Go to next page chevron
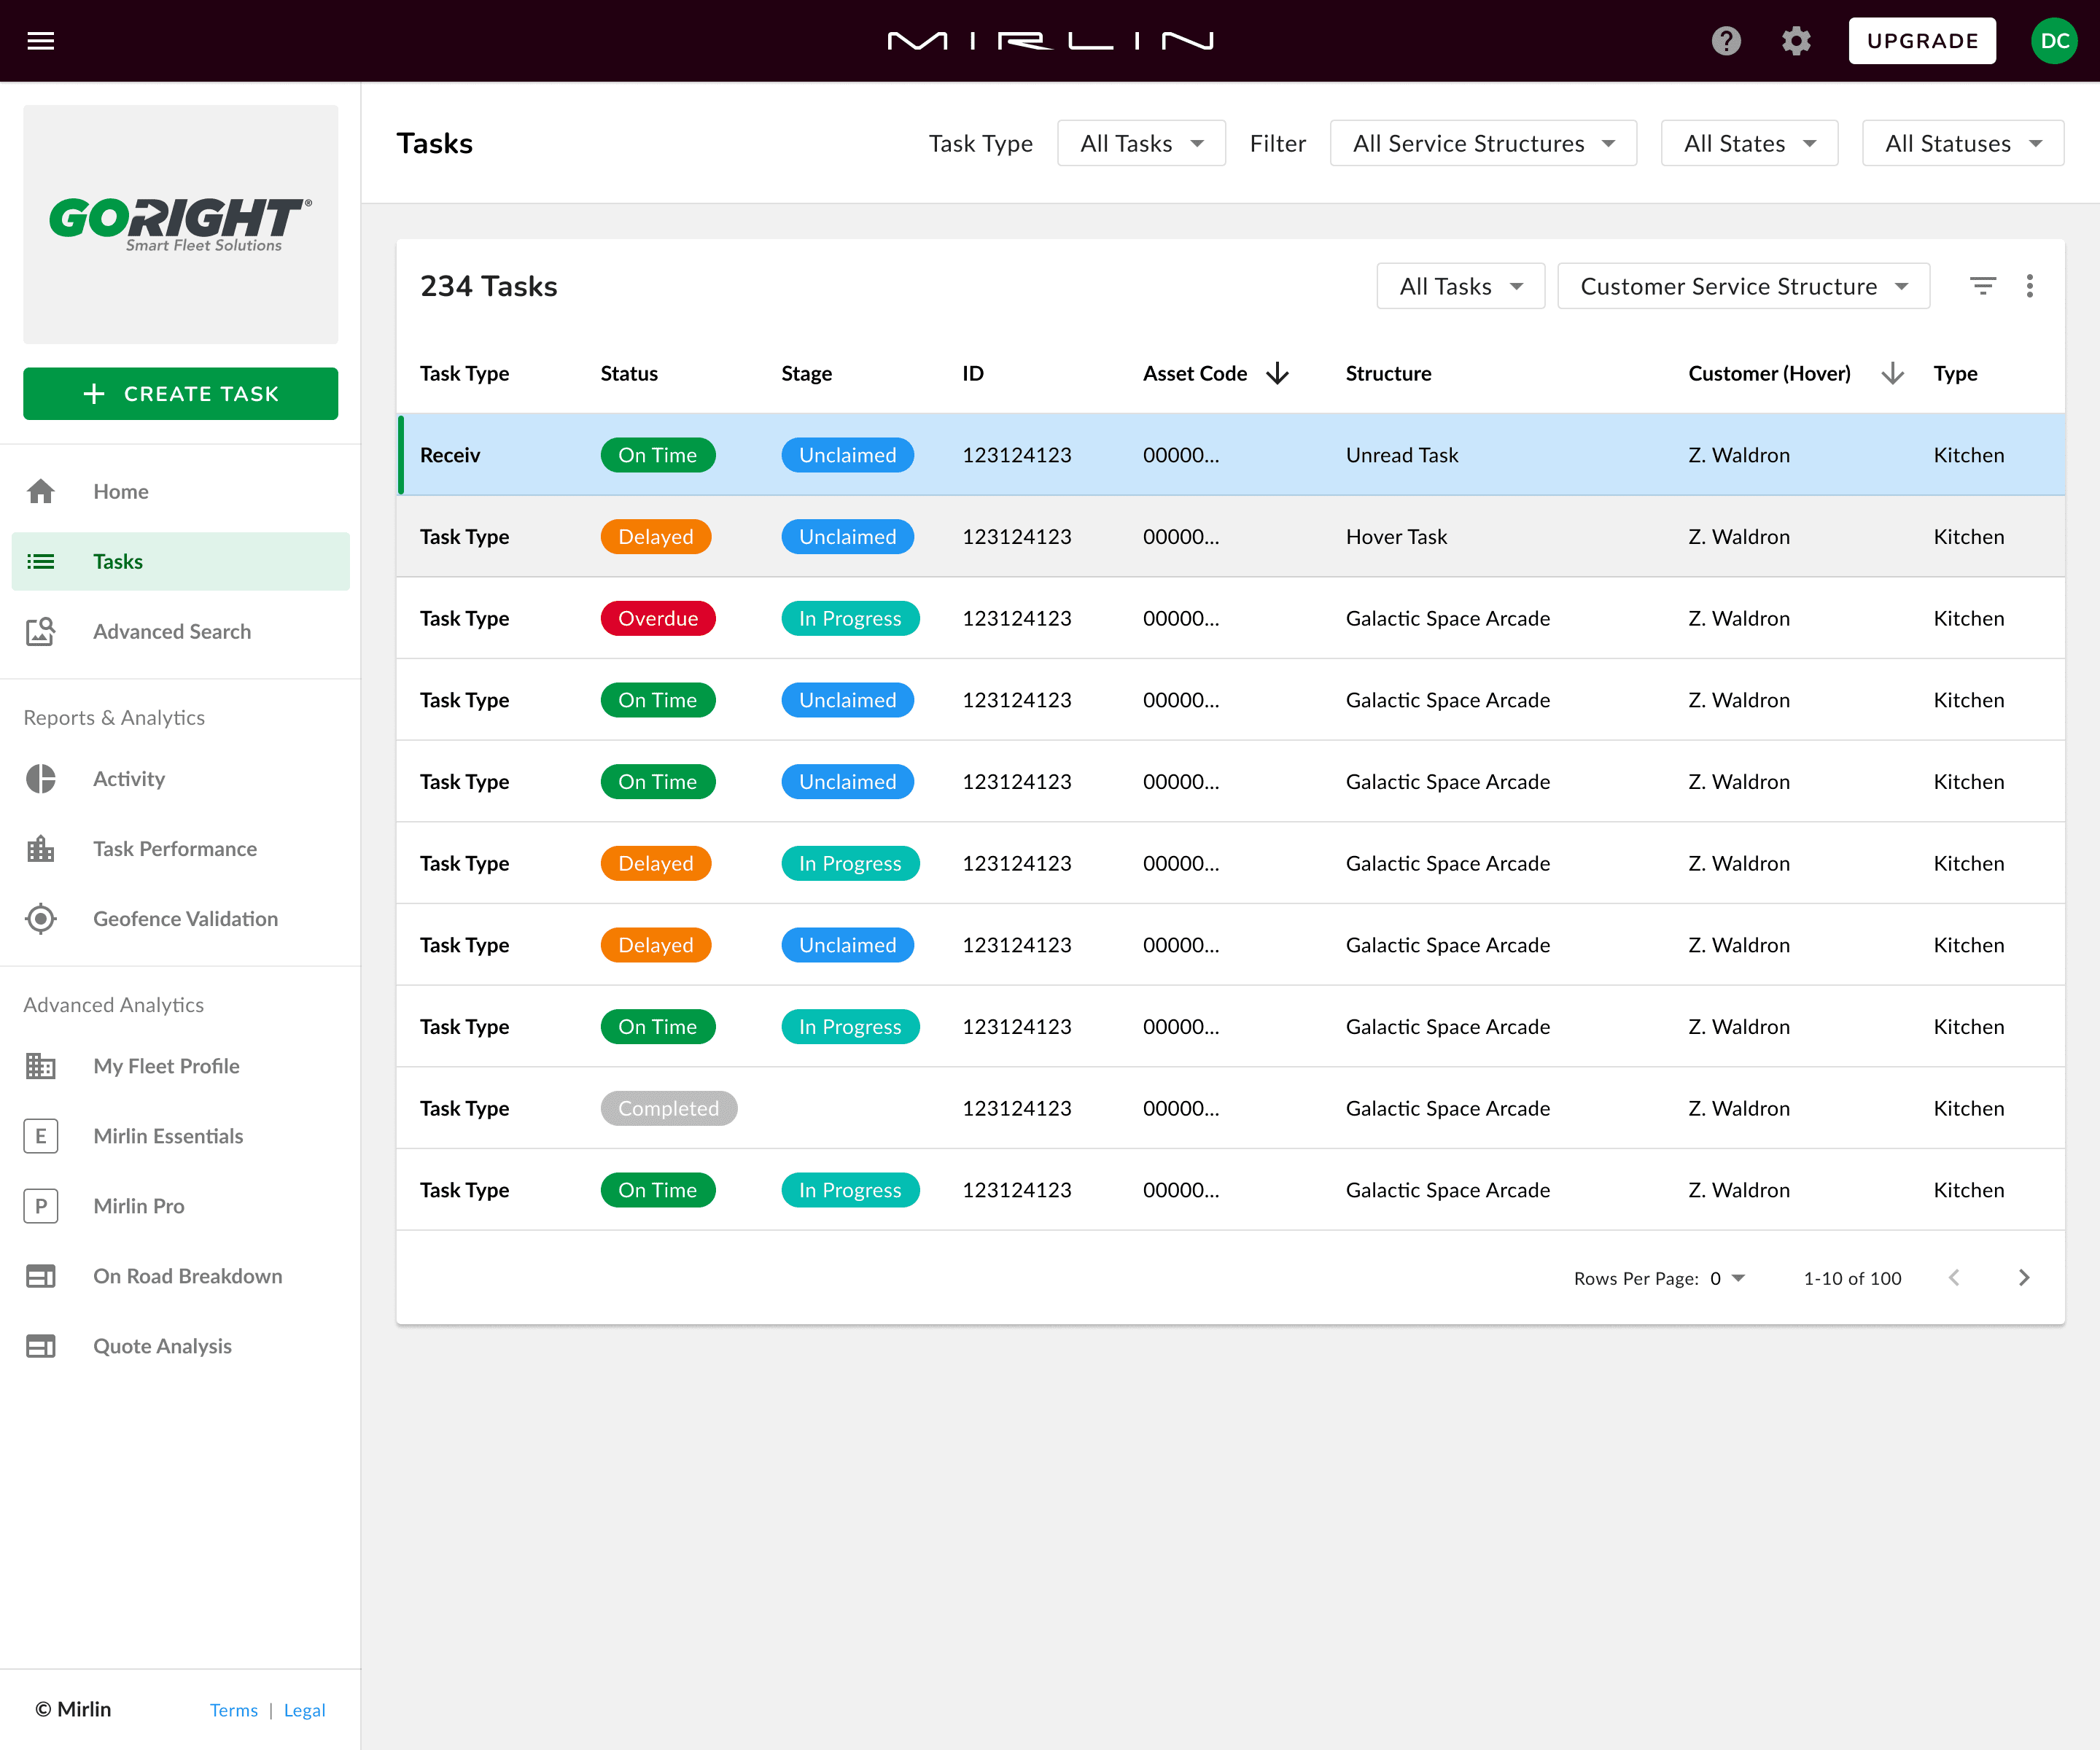 click(2024, 1277)
